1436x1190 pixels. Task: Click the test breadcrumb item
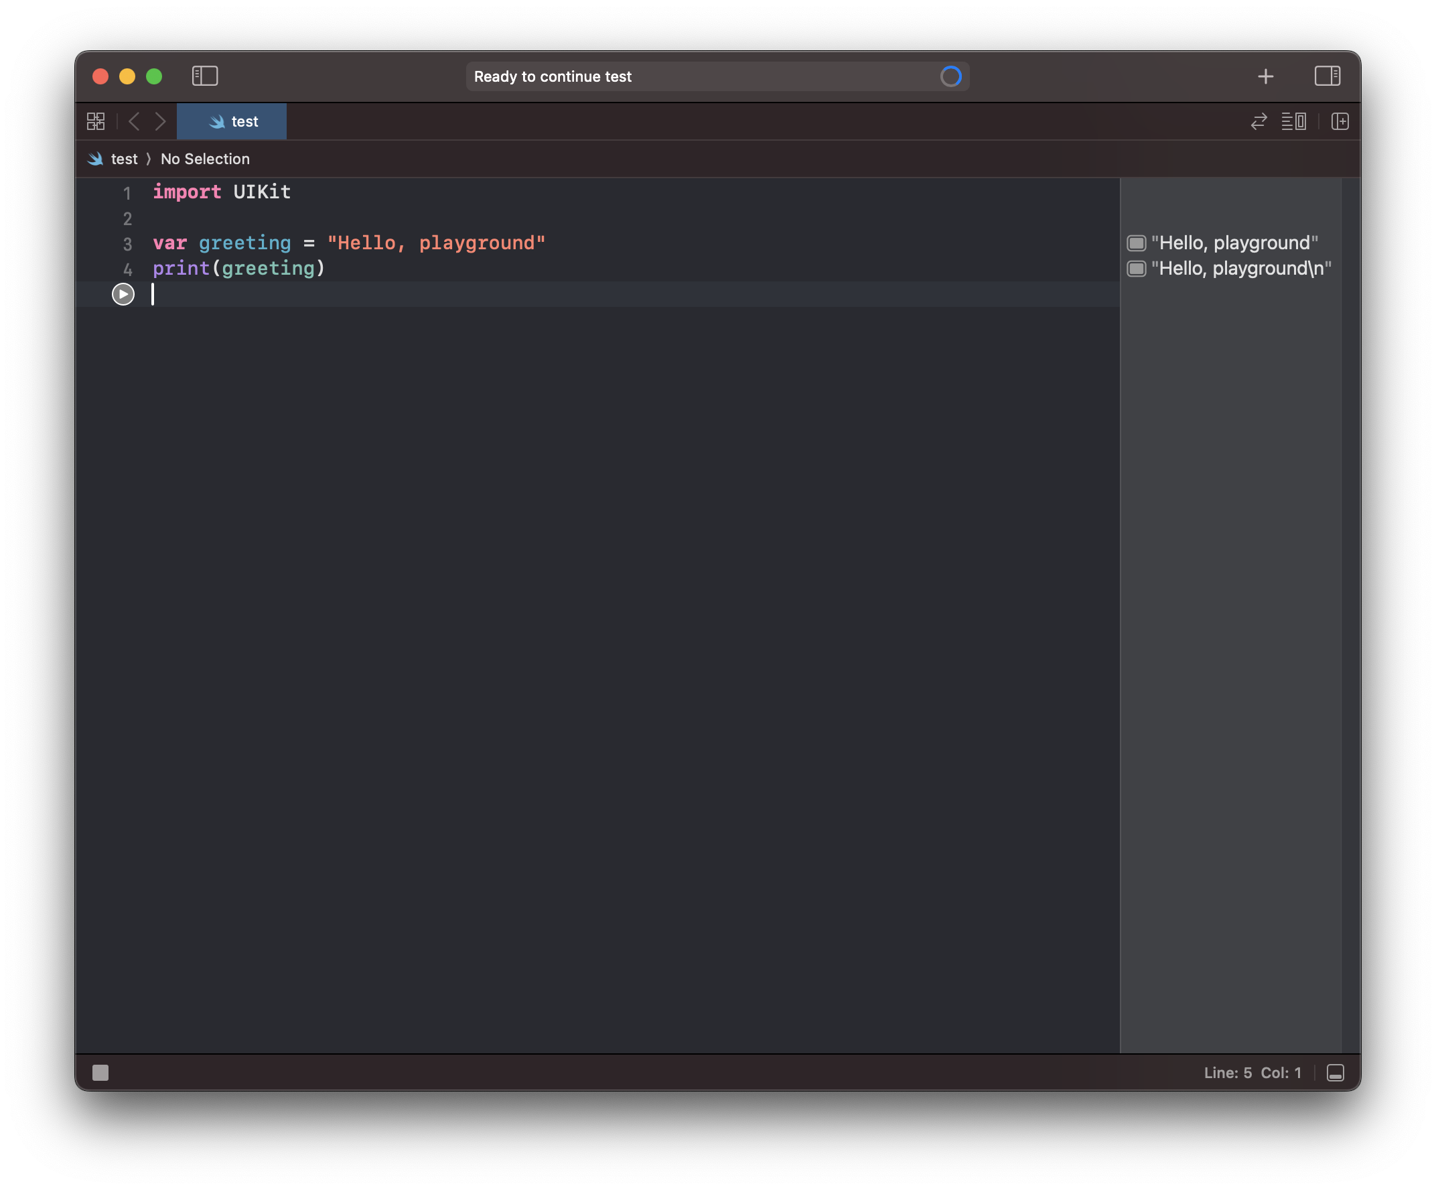point(124,159)
